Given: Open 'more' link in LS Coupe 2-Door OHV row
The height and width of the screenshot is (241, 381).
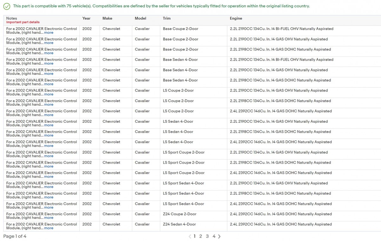Looking at the screenshot, I should click(x=49, y=94).
